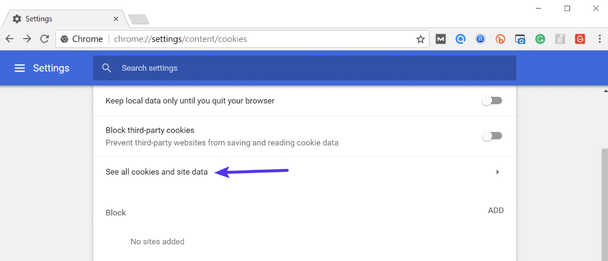Reload the current page
The height and width of the screenshot is (261, 608).
click(x=45, y=39)
